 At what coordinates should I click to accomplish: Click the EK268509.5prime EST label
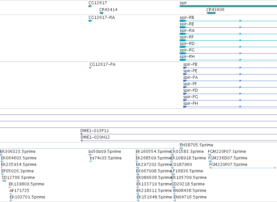click(x=153, y=158)
